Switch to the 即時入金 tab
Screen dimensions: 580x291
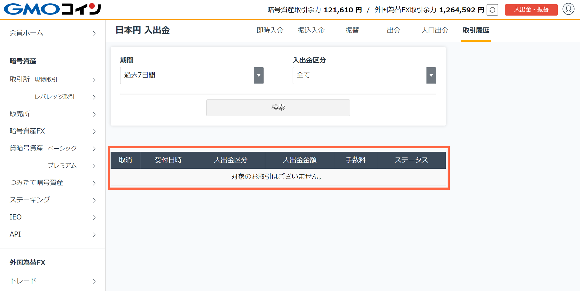pos(270,30)
